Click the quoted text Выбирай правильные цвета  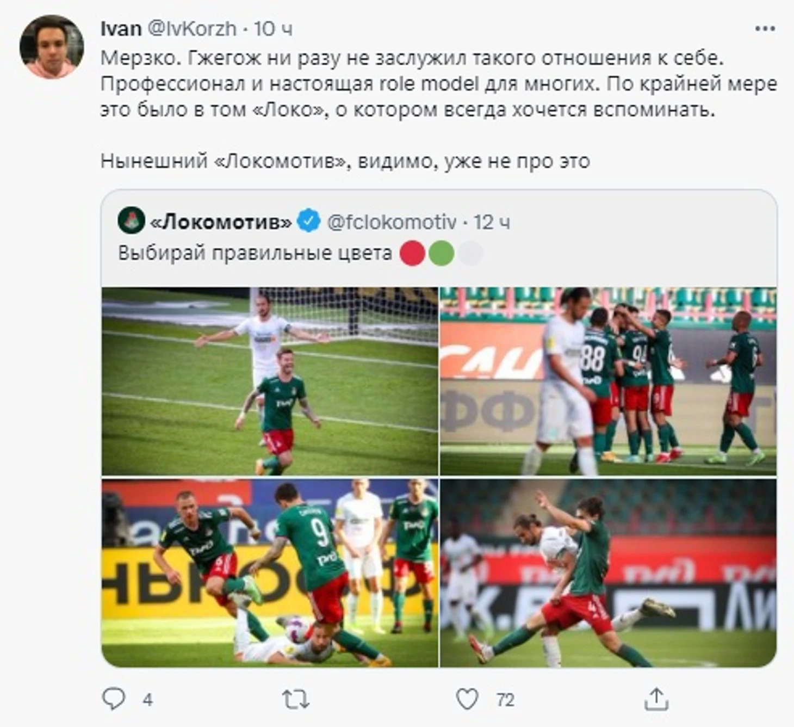255,253
